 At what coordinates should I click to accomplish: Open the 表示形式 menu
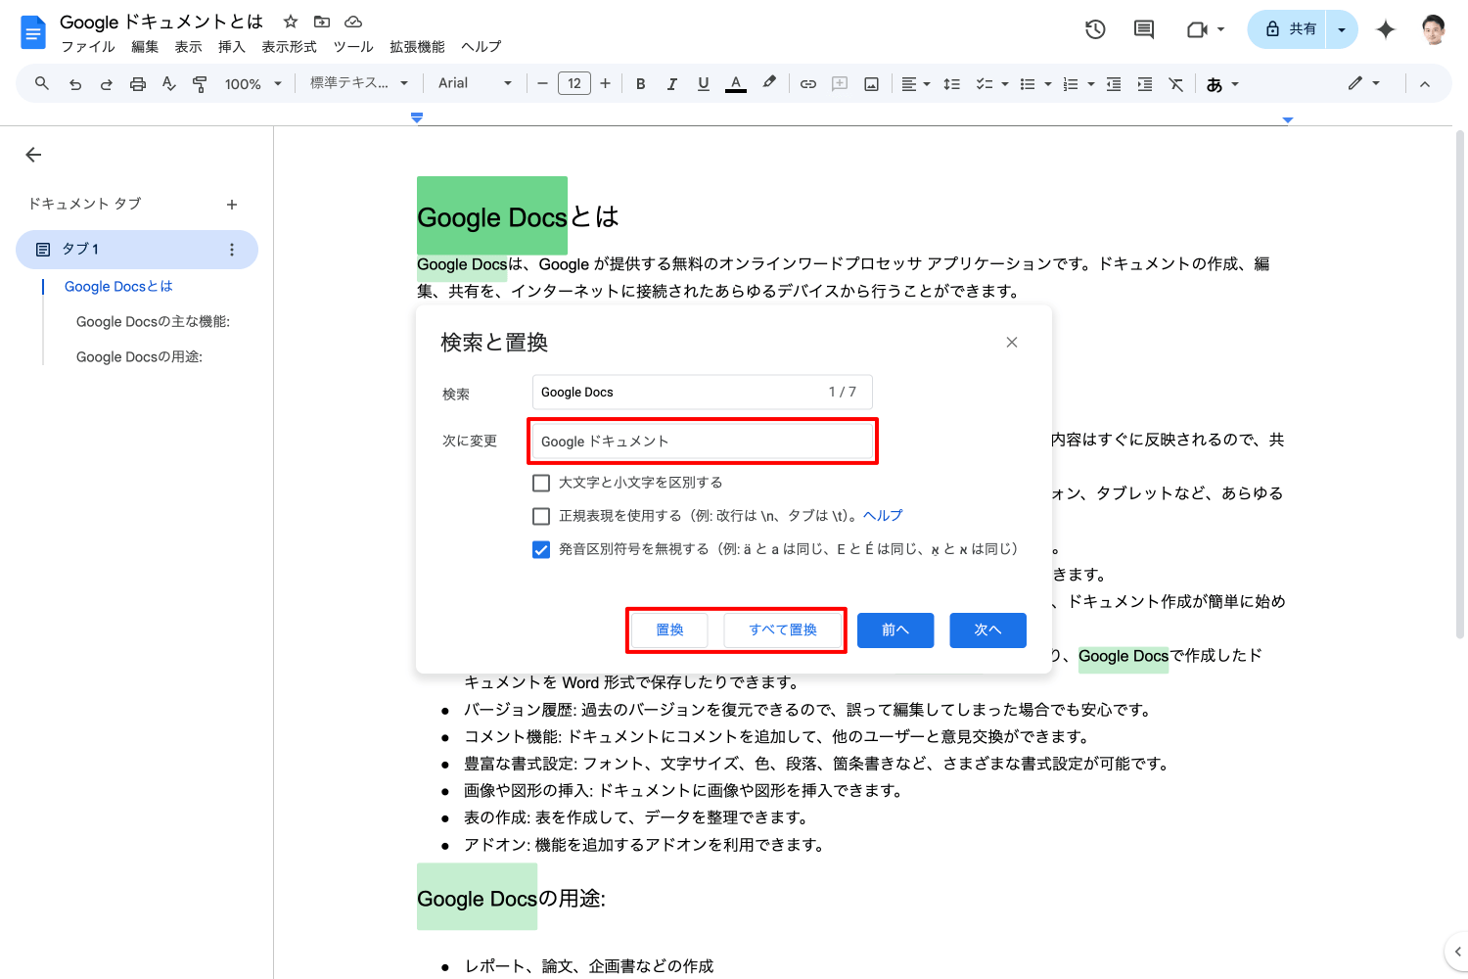[x=289, y=47]
